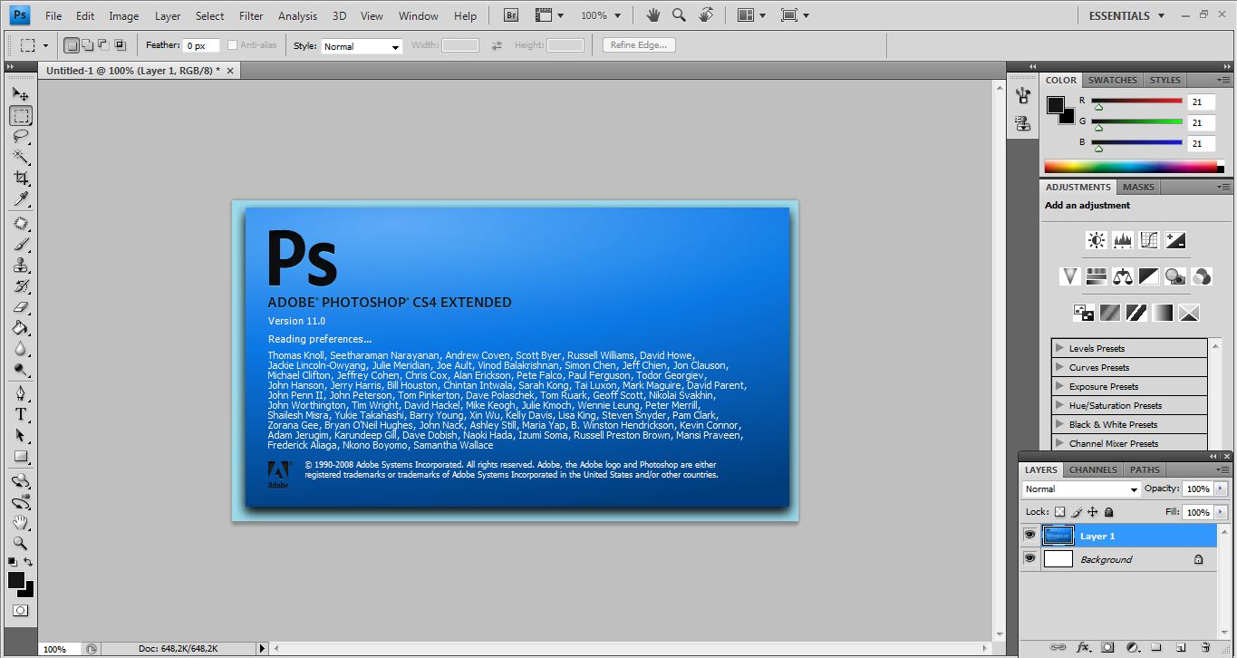Toggle Quick Mask mode
Image resolution: width=1237 pixels, height=658 pixels.
[21, 610]
